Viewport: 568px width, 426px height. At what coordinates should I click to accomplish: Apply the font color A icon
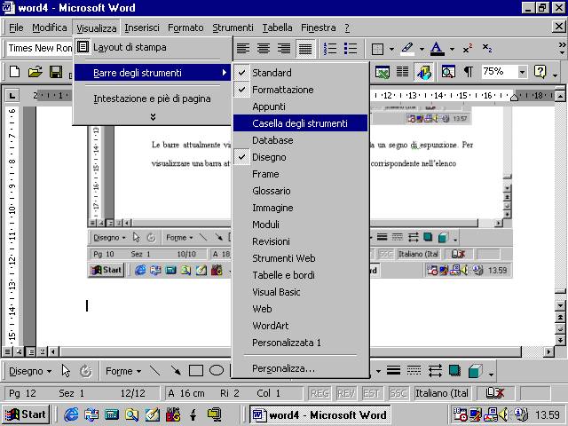pos(438,49)
